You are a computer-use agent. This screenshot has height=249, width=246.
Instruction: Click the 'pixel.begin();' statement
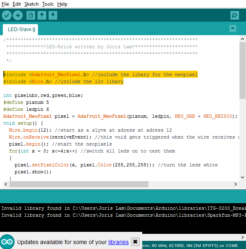(x=29, y=144)
